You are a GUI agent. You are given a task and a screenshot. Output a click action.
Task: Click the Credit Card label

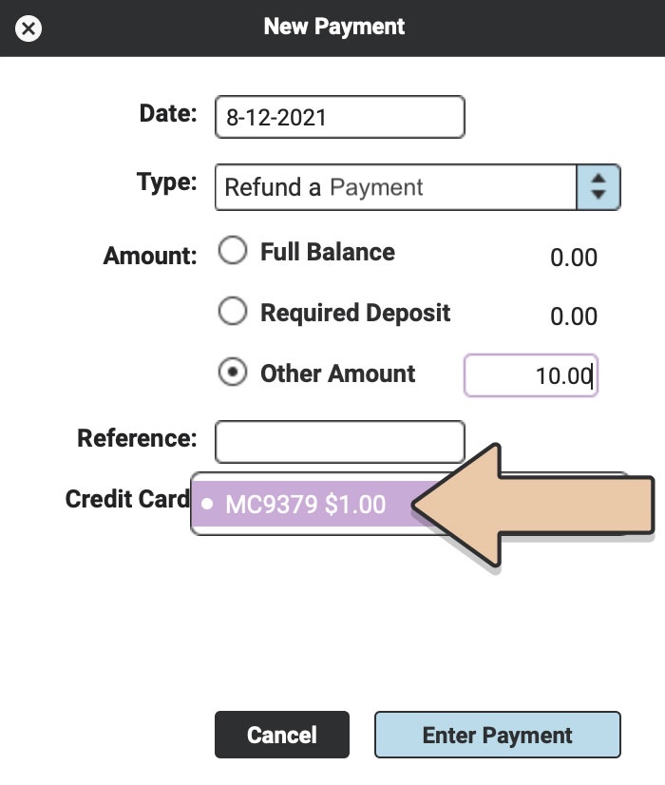(x=127, y=499)
